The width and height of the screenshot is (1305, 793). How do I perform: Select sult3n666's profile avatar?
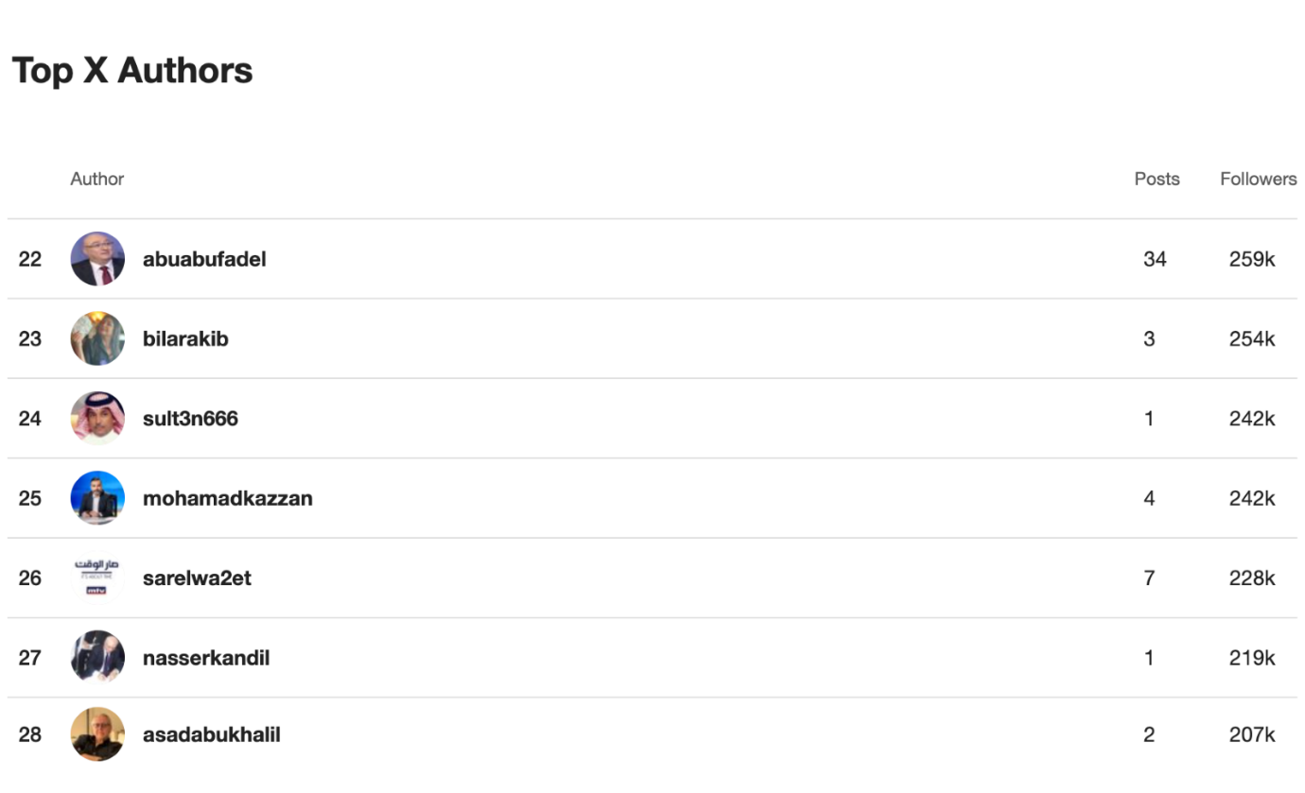[x=97, y=419]
